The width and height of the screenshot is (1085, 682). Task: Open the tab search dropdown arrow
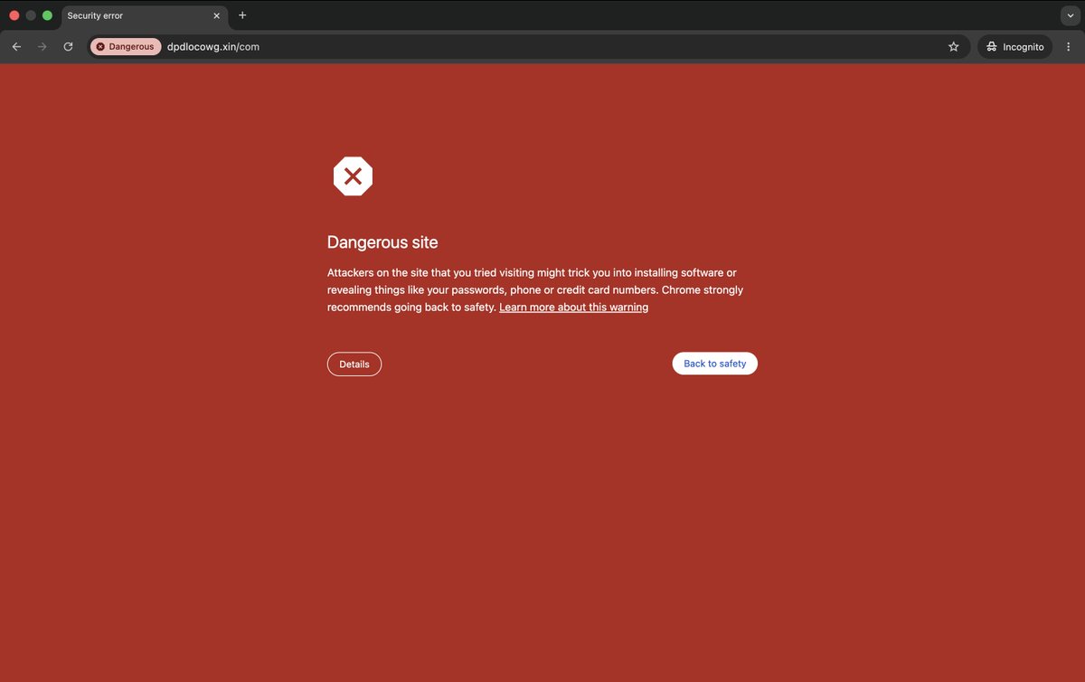(1071, 15)
